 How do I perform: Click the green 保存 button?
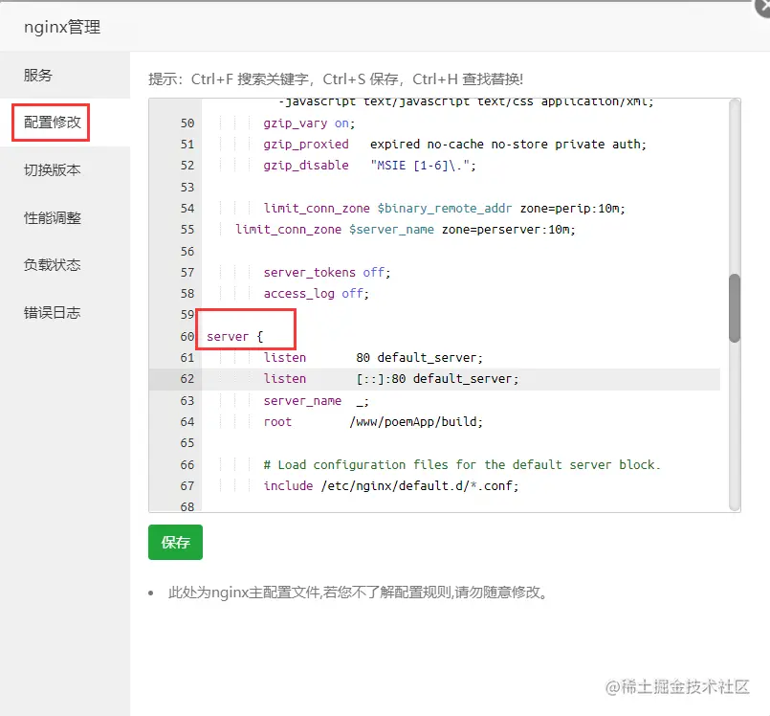[175, 542]
